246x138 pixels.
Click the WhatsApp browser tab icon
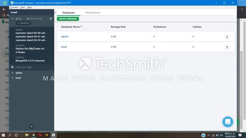pyautogui.click(x=5, y=3)
